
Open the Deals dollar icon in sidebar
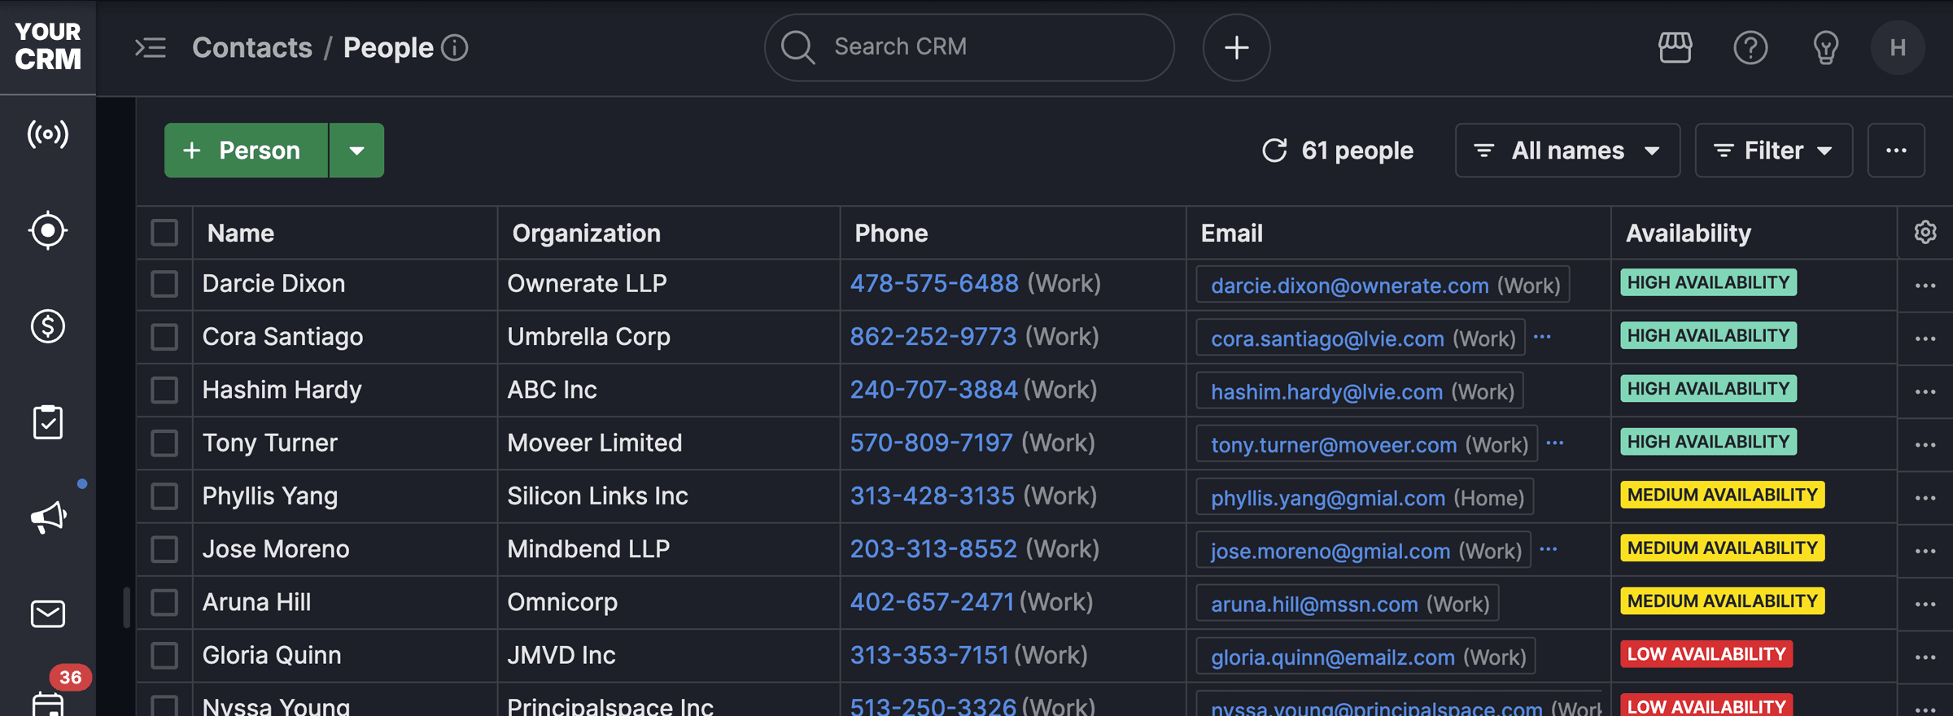pos(47,326)
